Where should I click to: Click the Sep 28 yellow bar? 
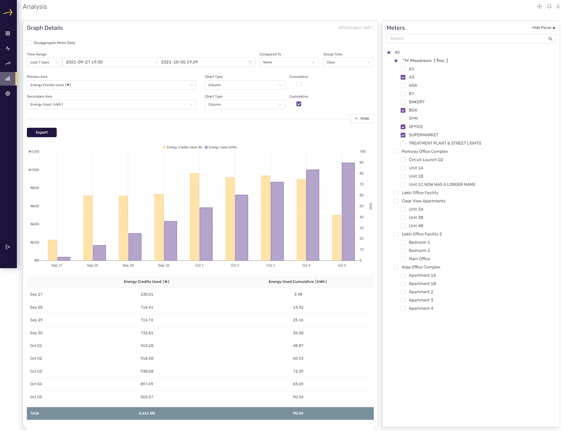pyautogui.click(x=88, y=228)
